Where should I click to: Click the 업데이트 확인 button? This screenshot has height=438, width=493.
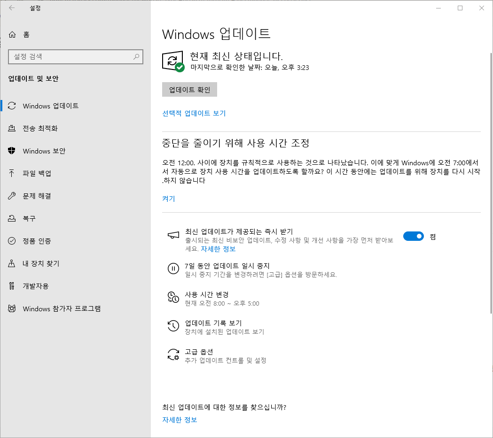(189, 90)
